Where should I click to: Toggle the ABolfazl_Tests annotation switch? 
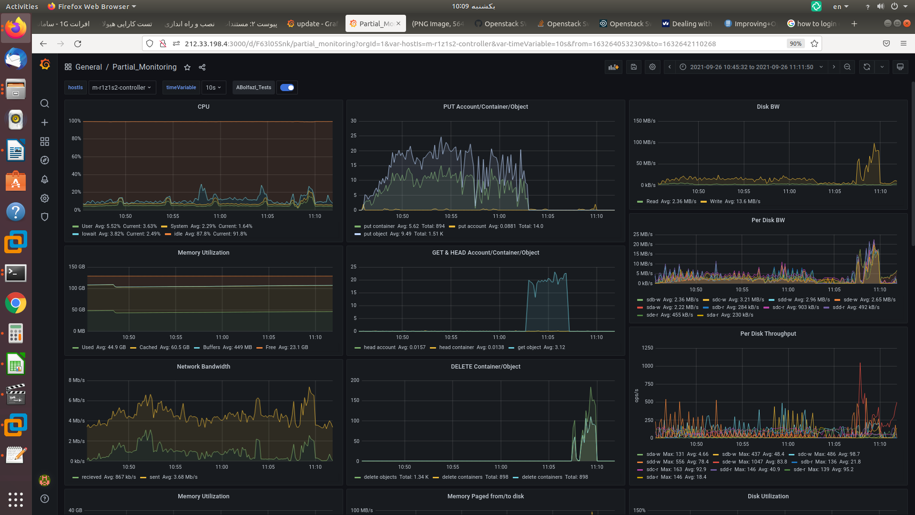pyautogui.click(x=287, y=88)
